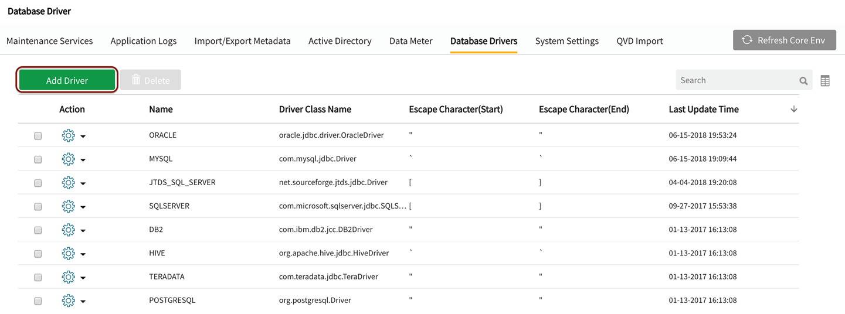Image resolution: width=845 pixels, height=314 pixels.
Task: Click the 06-15-2018 19:53:24 timestamp
Action: click(x=703, y=135)
